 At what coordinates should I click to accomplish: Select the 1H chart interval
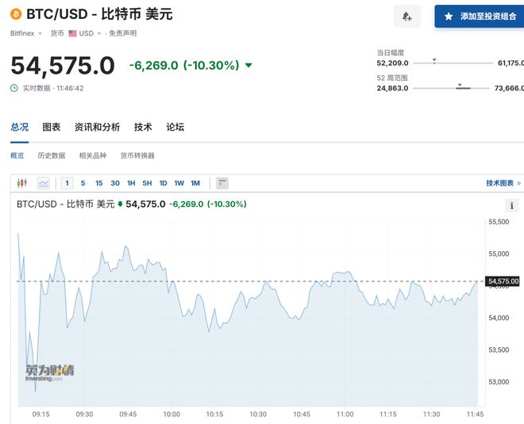131,183
